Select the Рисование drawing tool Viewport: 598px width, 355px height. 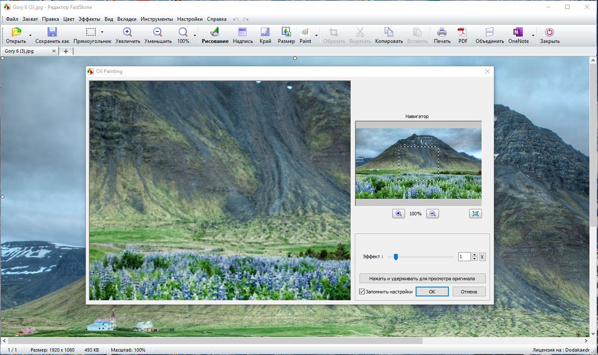coord(215,32)
